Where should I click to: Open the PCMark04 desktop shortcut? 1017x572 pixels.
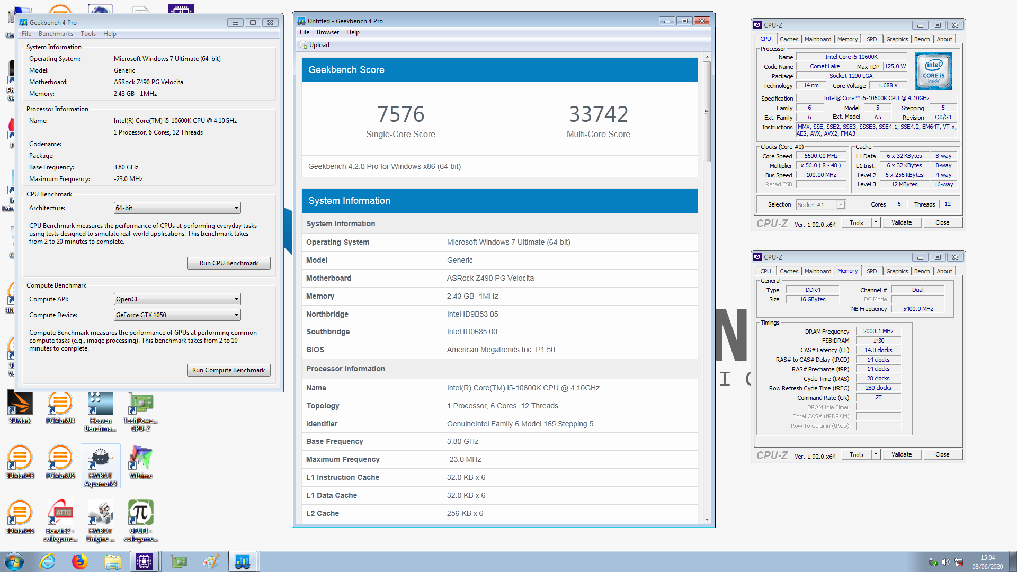[60, 408]
